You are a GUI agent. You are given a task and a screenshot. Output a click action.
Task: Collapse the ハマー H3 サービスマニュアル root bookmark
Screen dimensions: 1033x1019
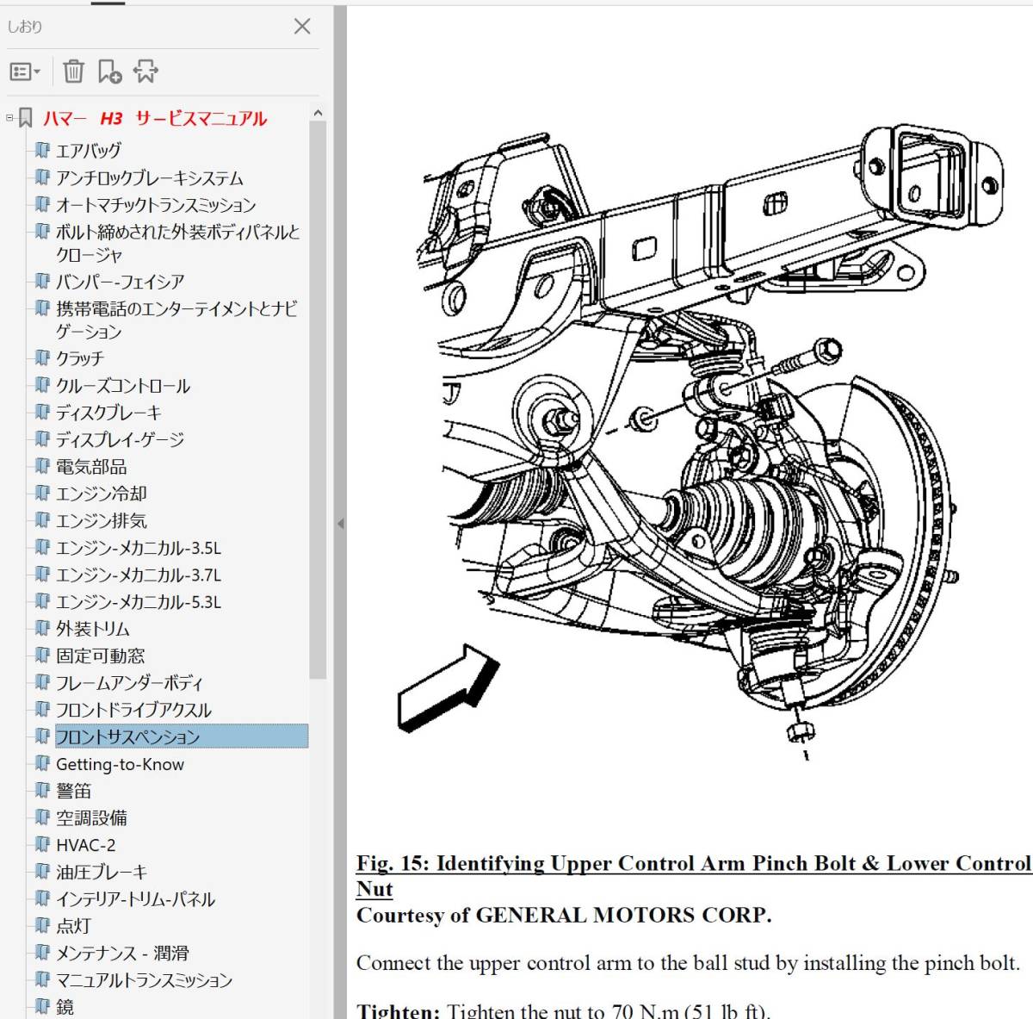(9, 117)
